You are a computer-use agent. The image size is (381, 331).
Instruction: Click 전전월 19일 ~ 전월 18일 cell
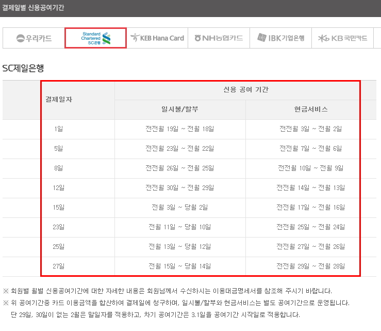(179, 129)
